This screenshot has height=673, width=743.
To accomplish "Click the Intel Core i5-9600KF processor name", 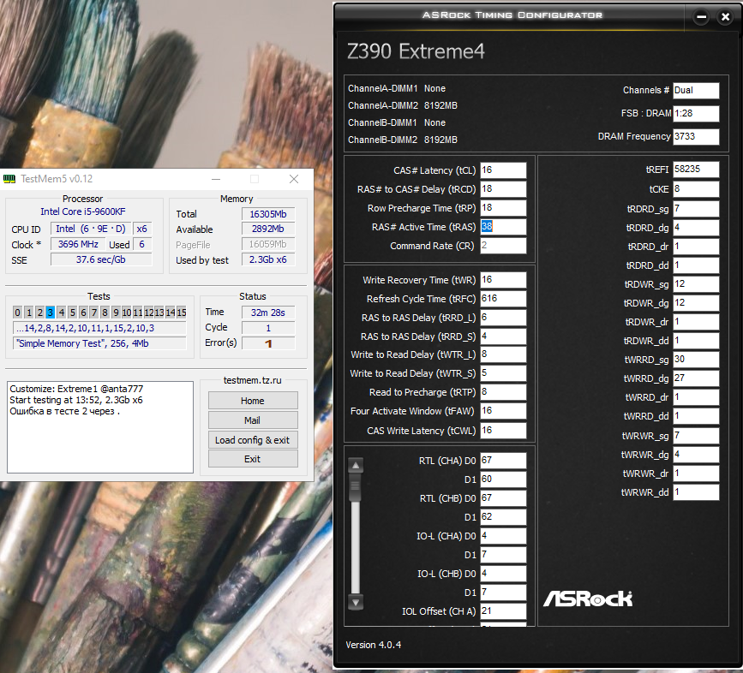I will [83, 211].
